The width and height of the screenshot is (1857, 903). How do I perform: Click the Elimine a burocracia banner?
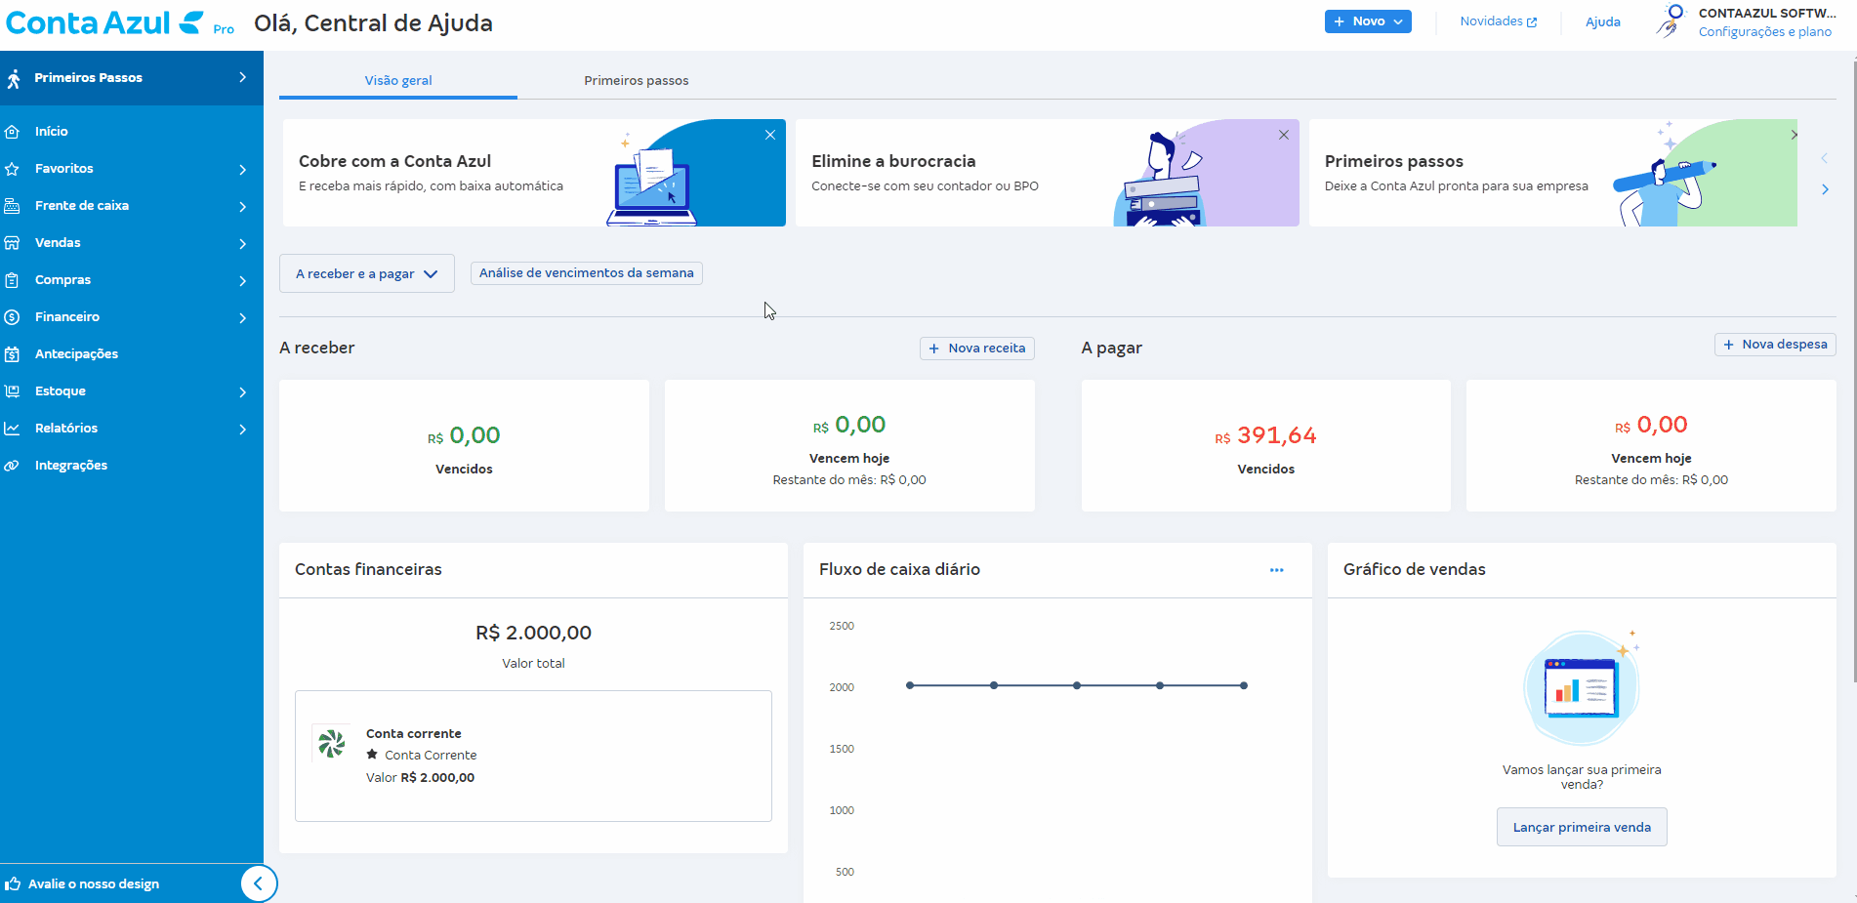[x=1048, y=173]
